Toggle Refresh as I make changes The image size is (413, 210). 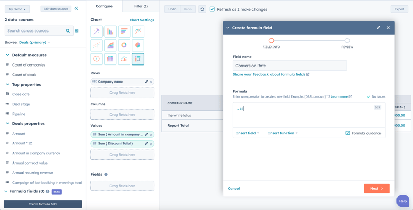pyautogui.click(x=212, y=9)
